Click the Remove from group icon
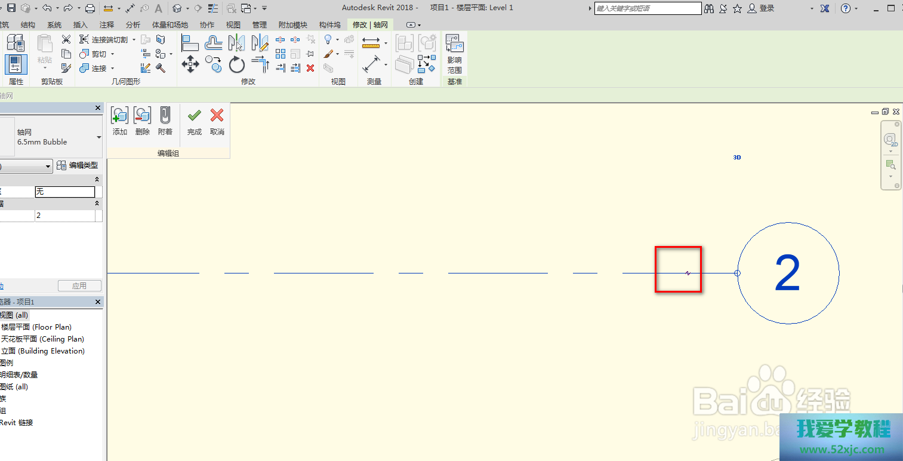The width and height of the screenshot is (903, 461). pyautogui.click(x=142, y=115)
